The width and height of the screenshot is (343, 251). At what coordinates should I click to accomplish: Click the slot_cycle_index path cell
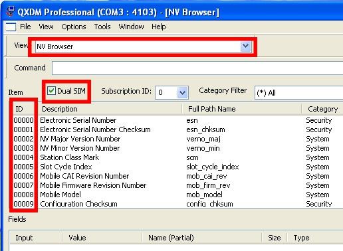tap(213, 167)
